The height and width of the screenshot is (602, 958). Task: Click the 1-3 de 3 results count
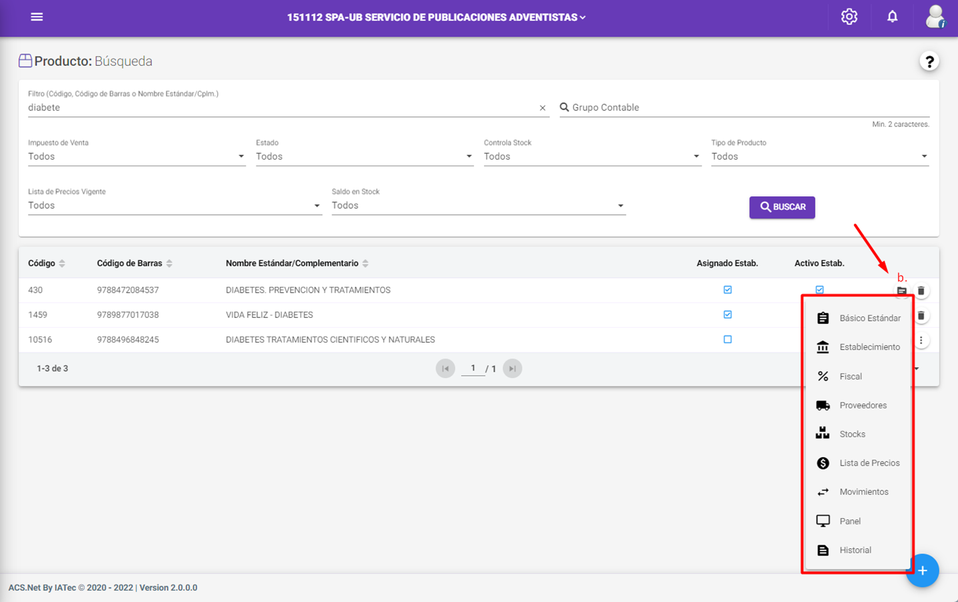coord(53,369)
